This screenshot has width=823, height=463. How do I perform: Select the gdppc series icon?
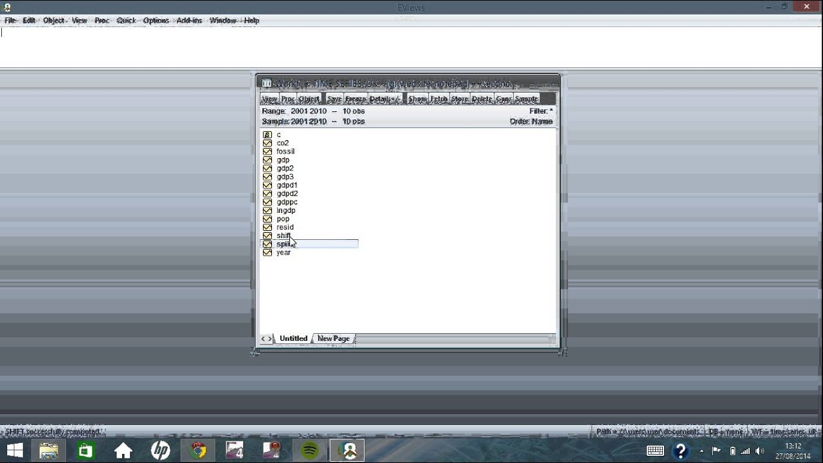267,202
